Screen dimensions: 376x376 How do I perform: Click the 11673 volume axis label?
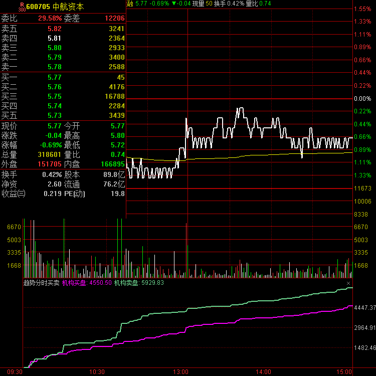coord(362,189)
